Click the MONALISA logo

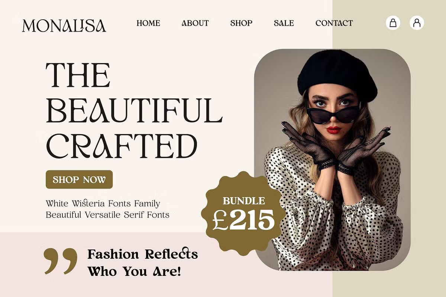[x=64, y=25]
